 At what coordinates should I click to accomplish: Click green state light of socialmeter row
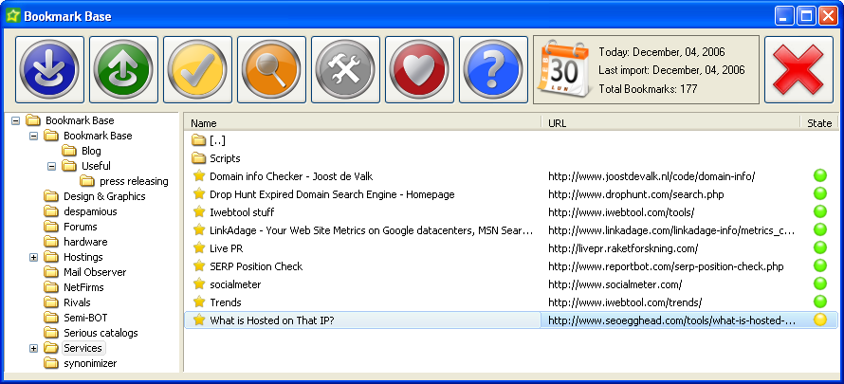pos(819,283)
